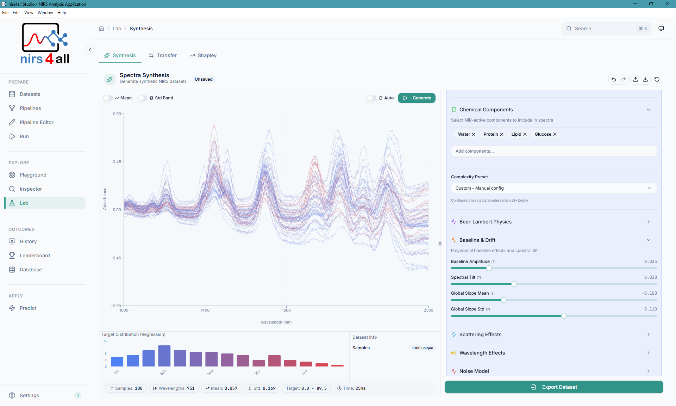
Task: Open the Leaderboard view
Action: (x=34, y=255)
